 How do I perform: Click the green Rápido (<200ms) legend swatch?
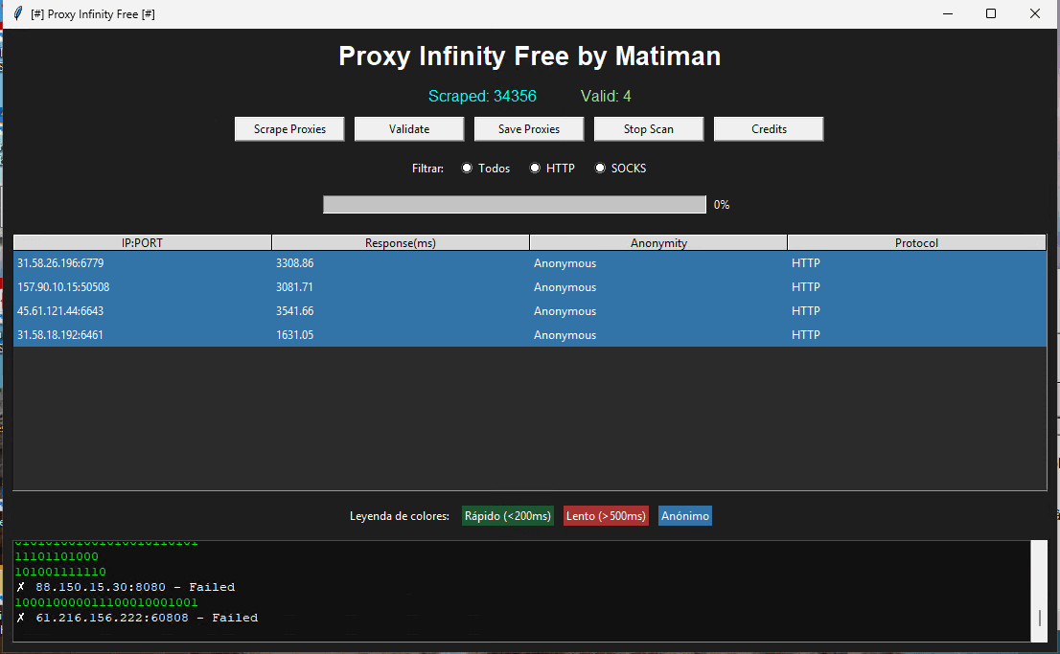tap(508, 515)
